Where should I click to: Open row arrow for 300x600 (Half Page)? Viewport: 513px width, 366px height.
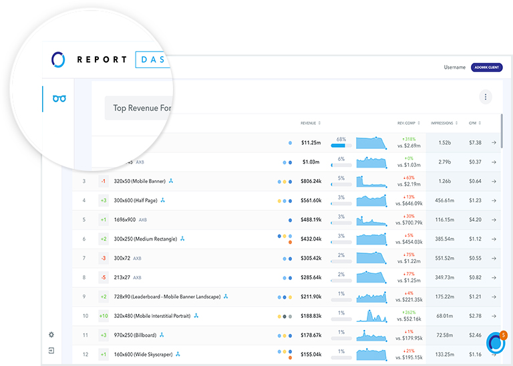(494, 200)
